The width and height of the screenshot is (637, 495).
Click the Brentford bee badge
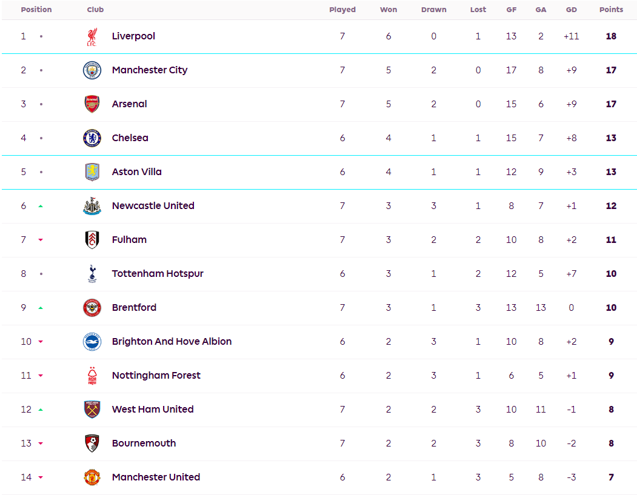click(x=92, y=308)
